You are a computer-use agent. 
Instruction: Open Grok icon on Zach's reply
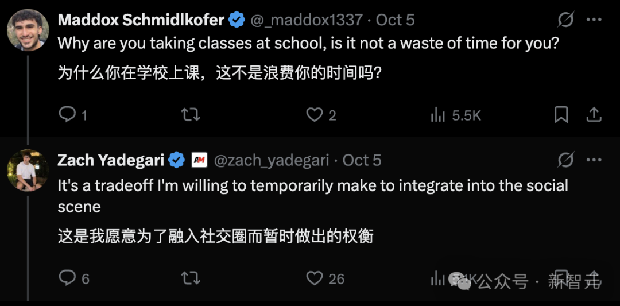click(x=565, y=160)
